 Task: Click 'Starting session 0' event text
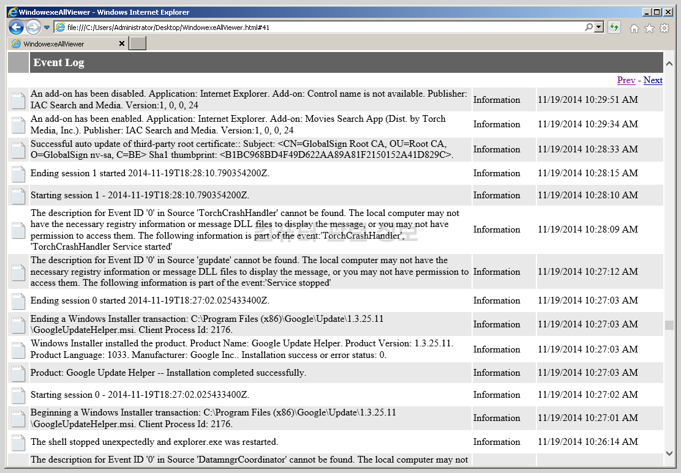click(140, 395)
